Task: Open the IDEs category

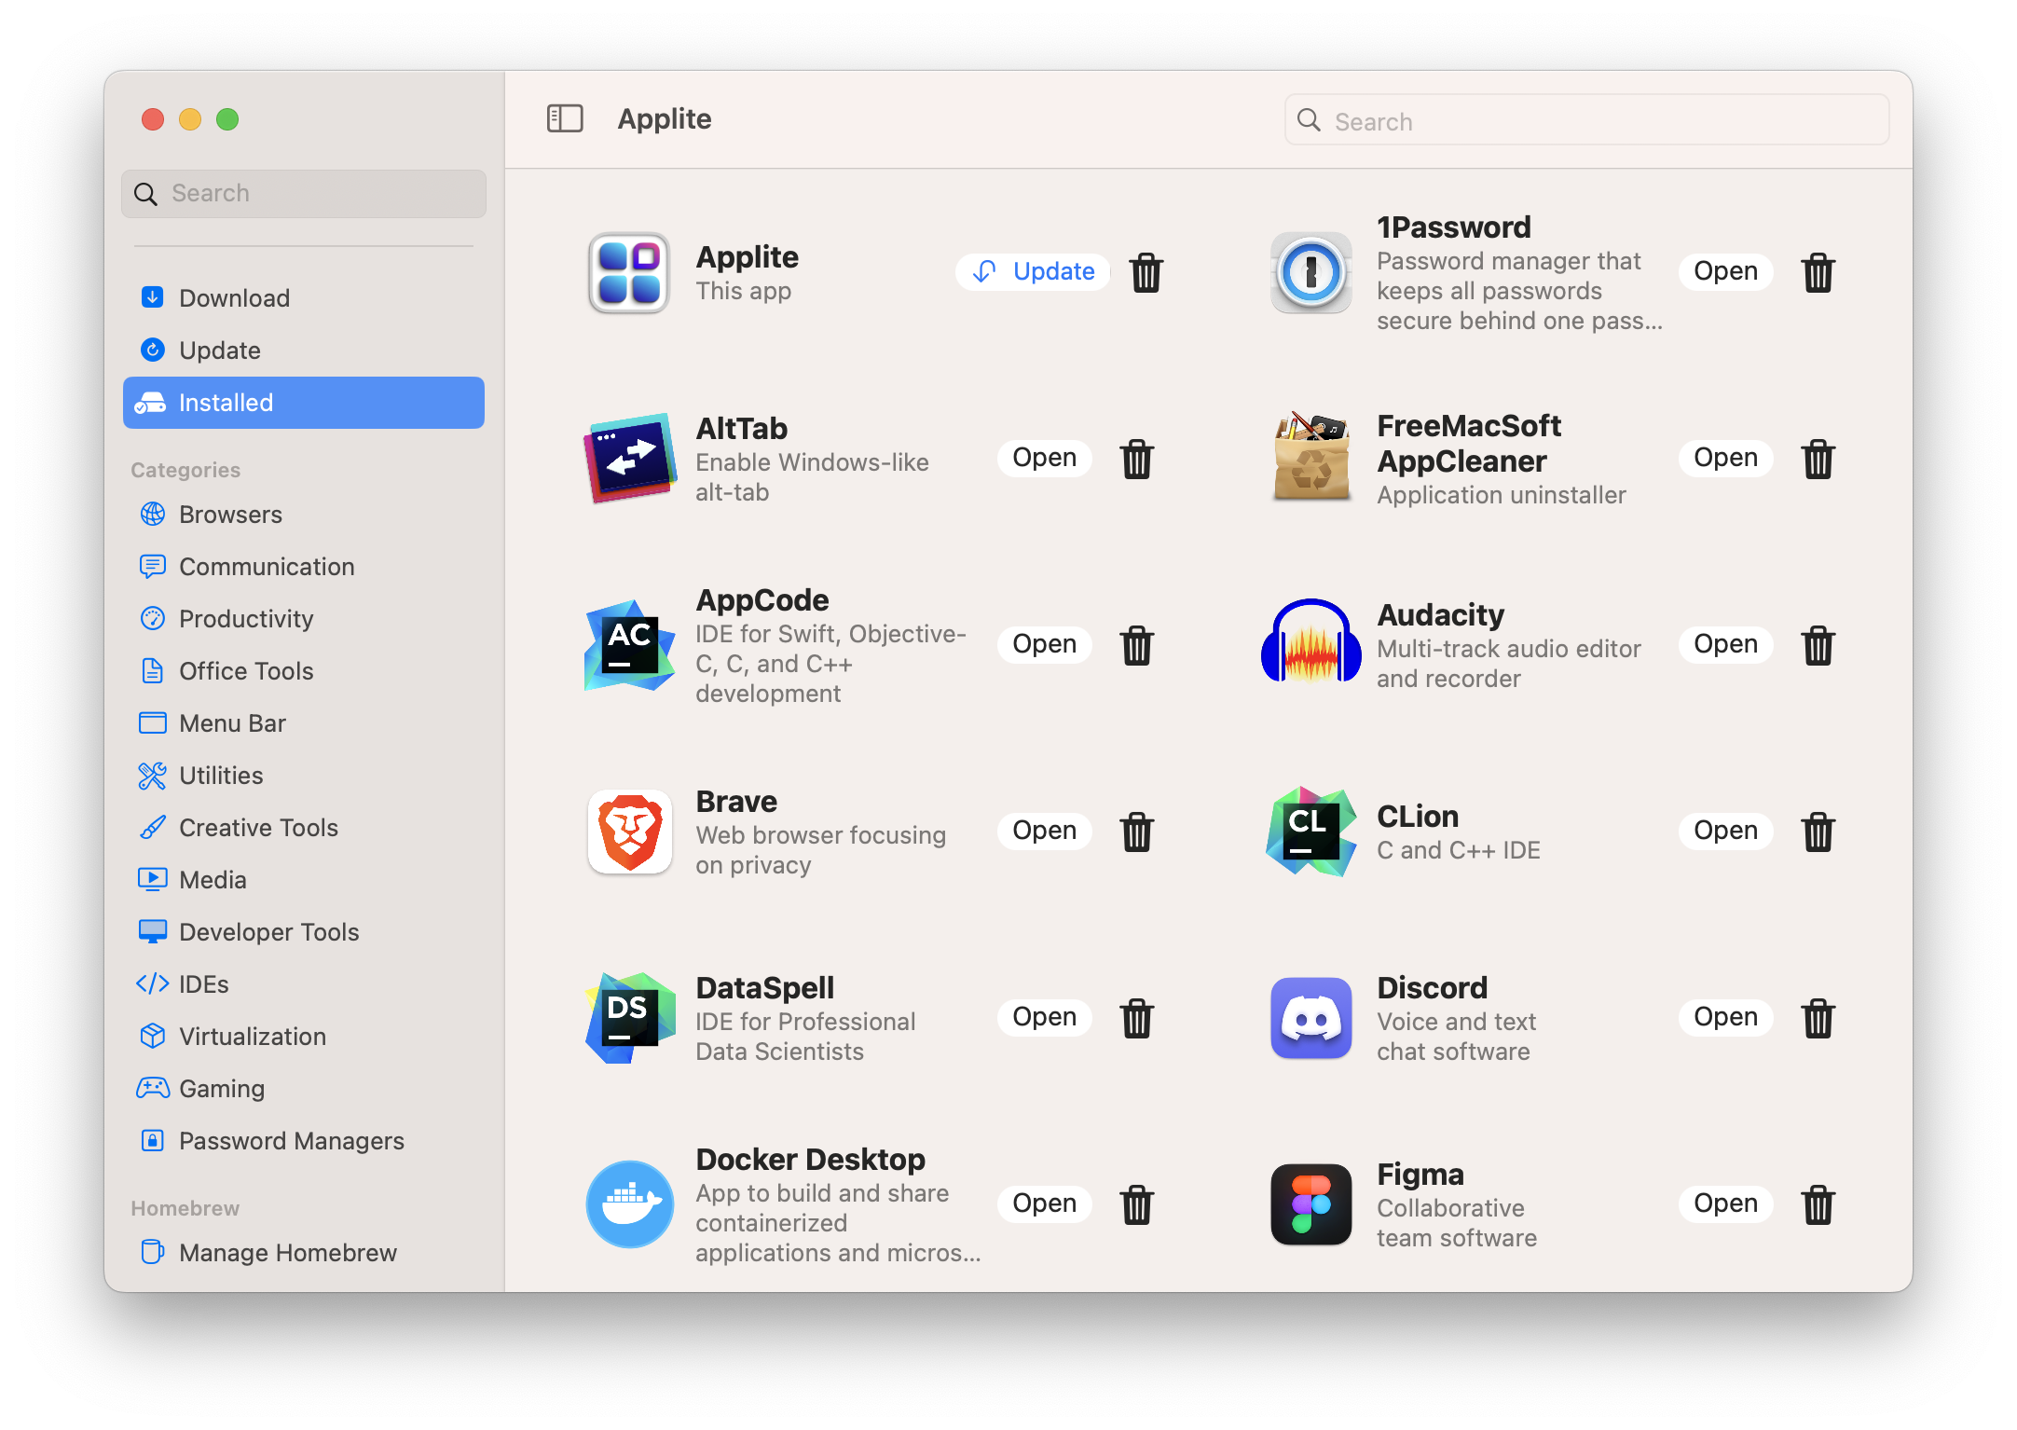Action: click(304, 984)
